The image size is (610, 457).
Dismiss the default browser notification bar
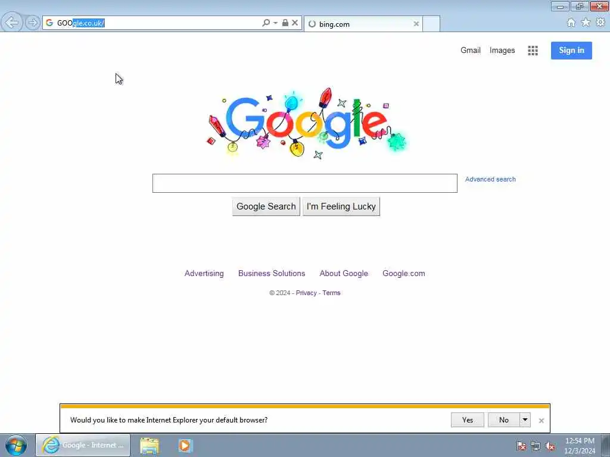(541, 421)
